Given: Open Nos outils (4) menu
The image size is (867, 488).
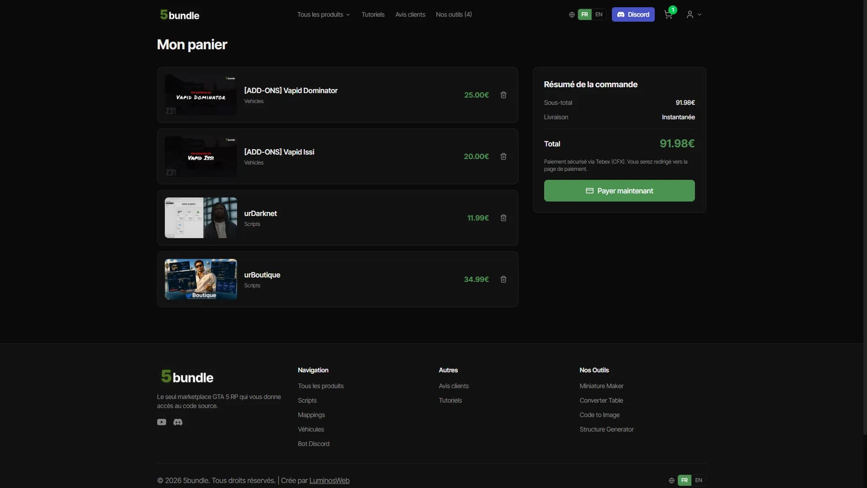Looking at the screenshot, I should (x=454, y=14).
